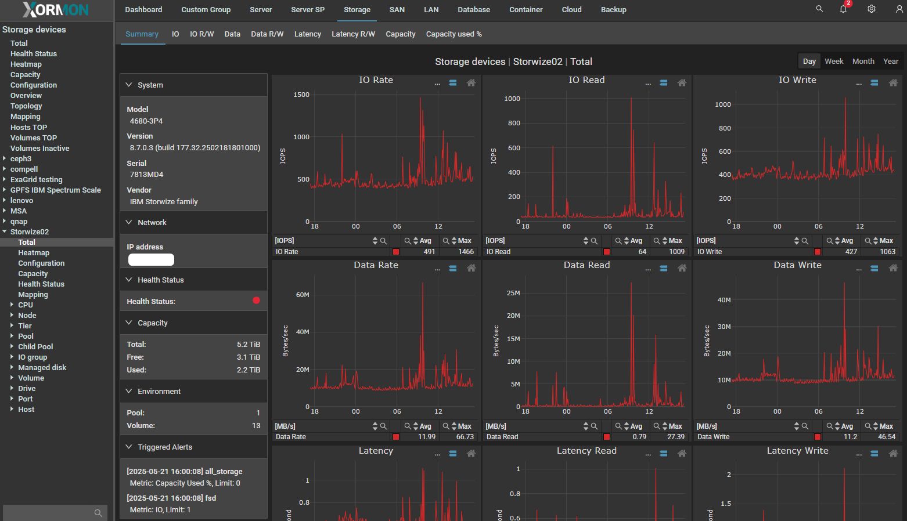Open the Server SP menu
Screen dimensions: 907x521
point(308,10)
